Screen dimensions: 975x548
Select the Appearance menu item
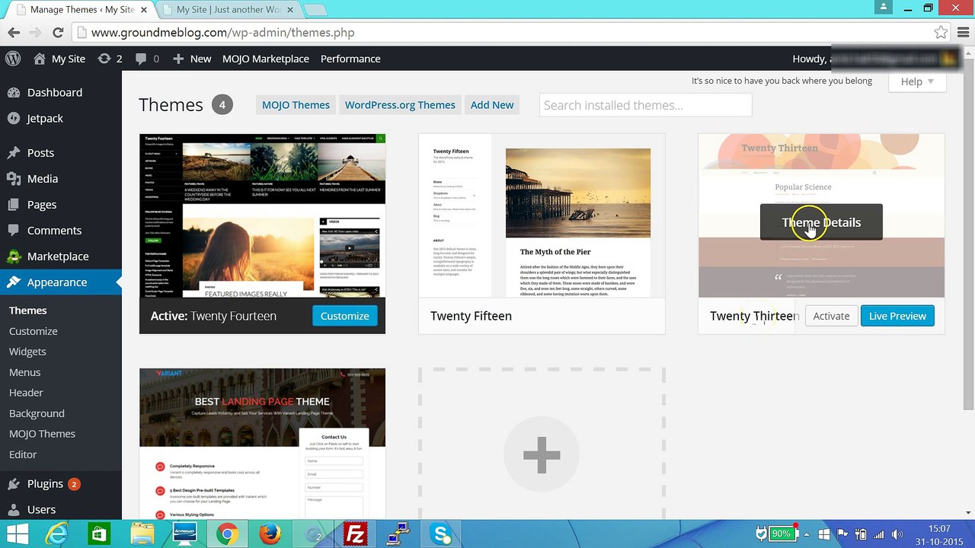click(61, 282)
